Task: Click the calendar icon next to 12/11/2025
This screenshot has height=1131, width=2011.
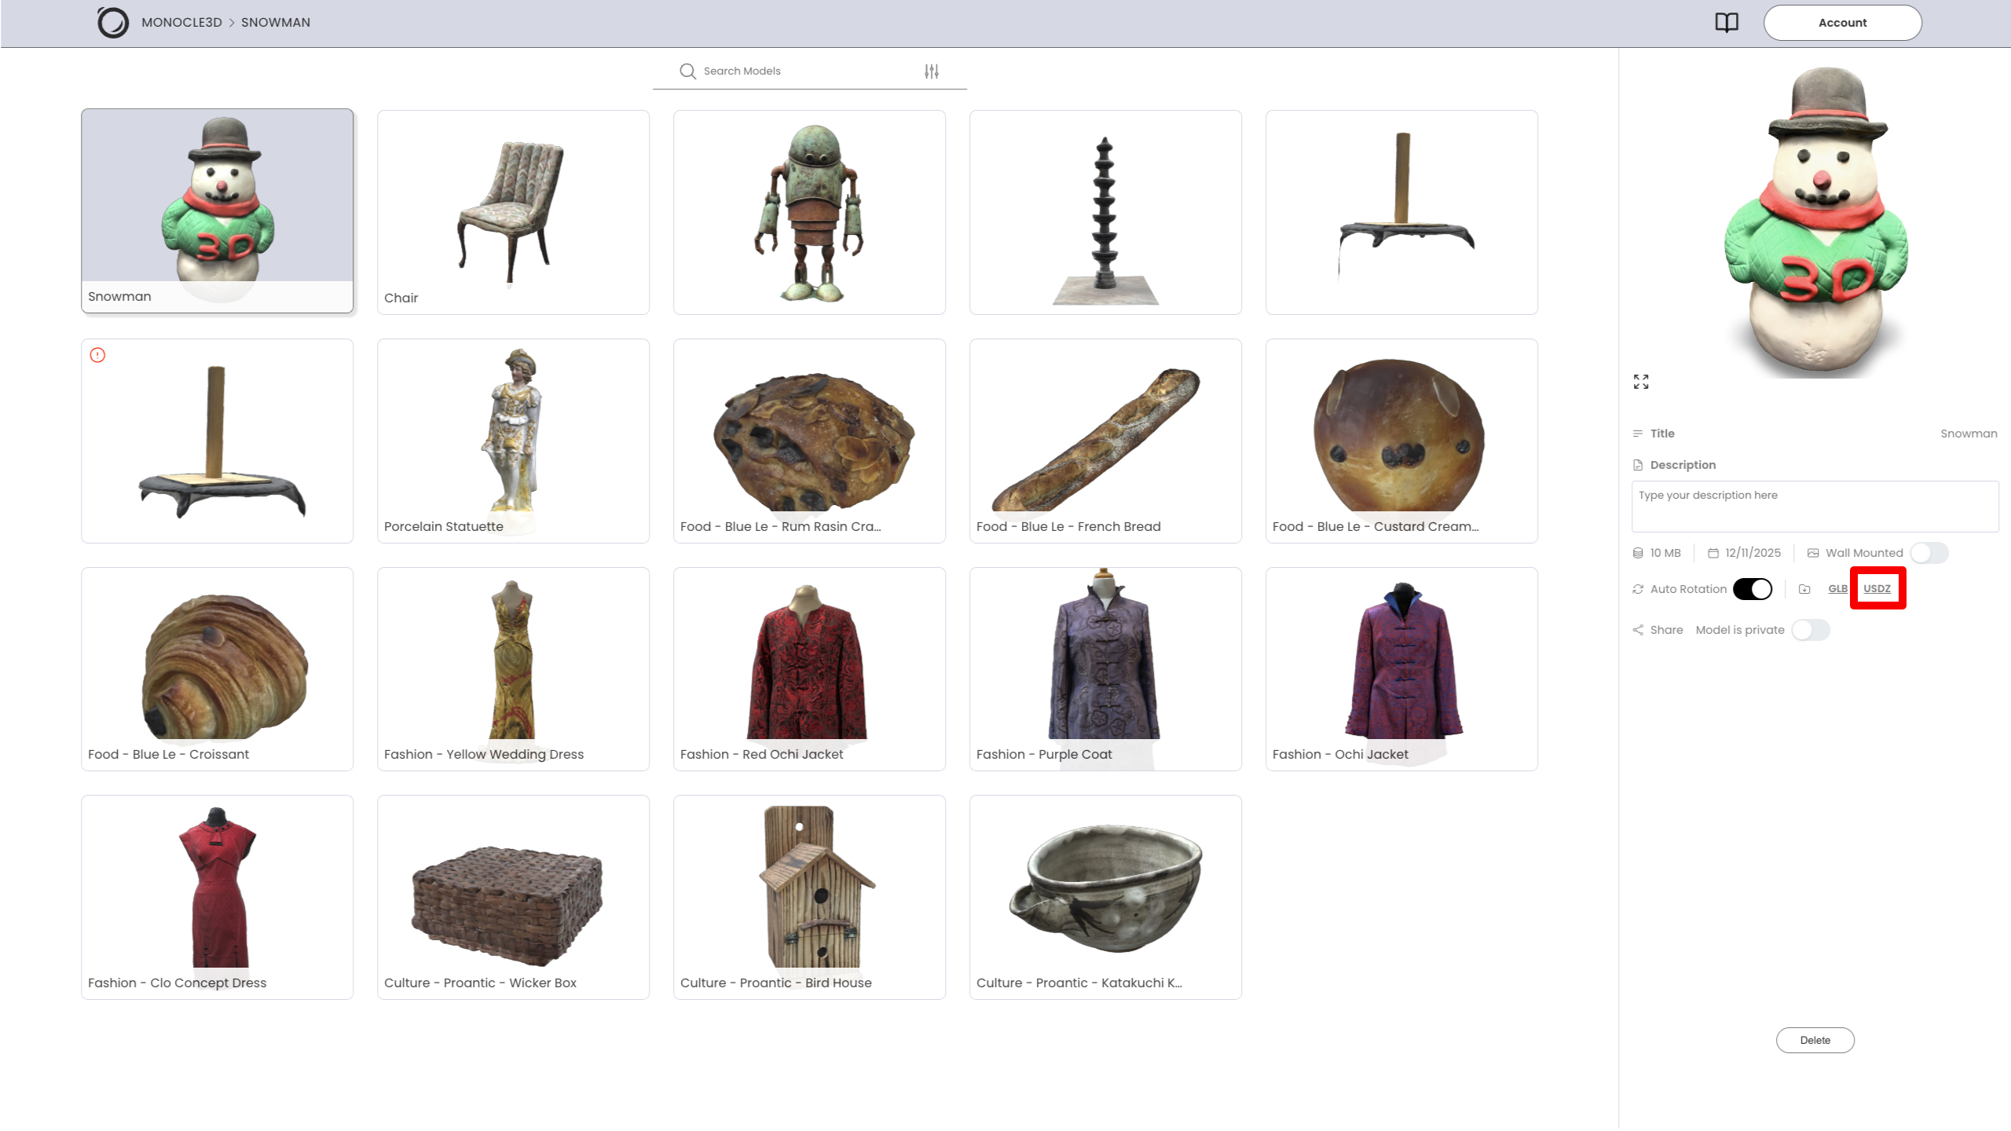Action: [x=1714, y=553]
